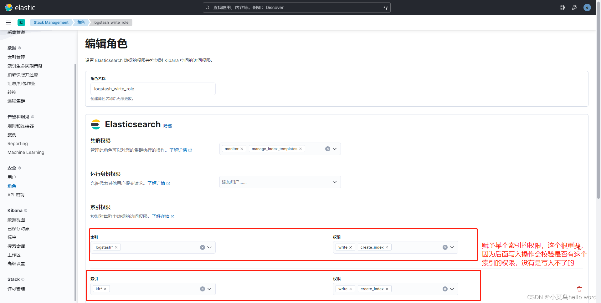This screenshot has width=601, height=303.
Task: Open 转换 in the sidebar
Action: pos(12,92)
